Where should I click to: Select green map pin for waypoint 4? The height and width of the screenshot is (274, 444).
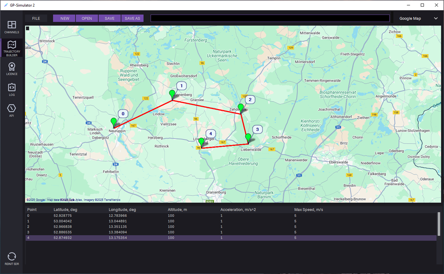coord(201,143)
